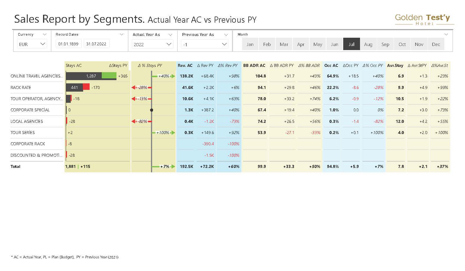Viewport: 465px width, 271px height.
Task: Click the 64.9% occupancy value
Action: click(333, 76)
